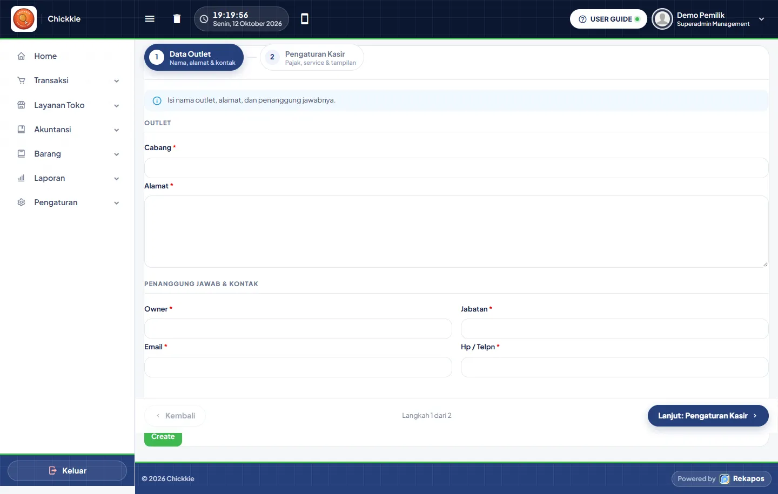The image size is (778, 494).
Task: Click the Home house icon
Action: tap(22, 56)
